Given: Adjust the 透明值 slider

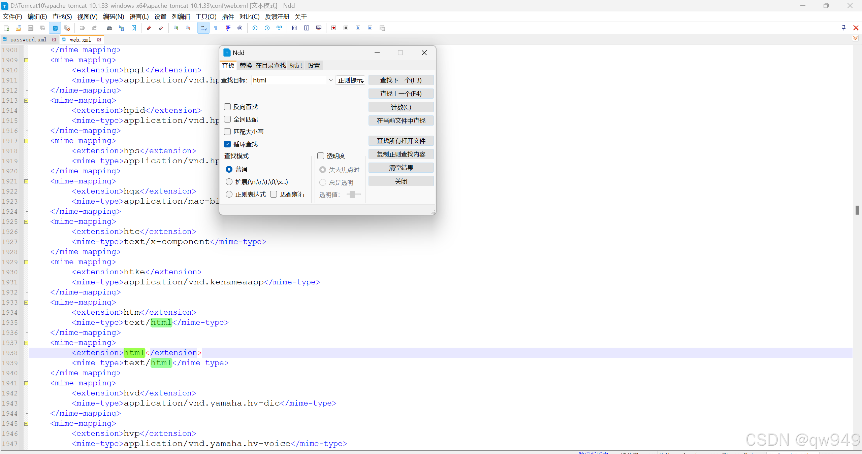Looking at the screenshot, I should pyautogui.click(x=352, y=194).
